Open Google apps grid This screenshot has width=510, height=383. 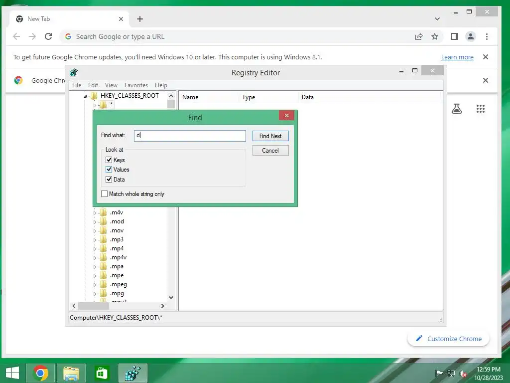click(x=481, y=108)
